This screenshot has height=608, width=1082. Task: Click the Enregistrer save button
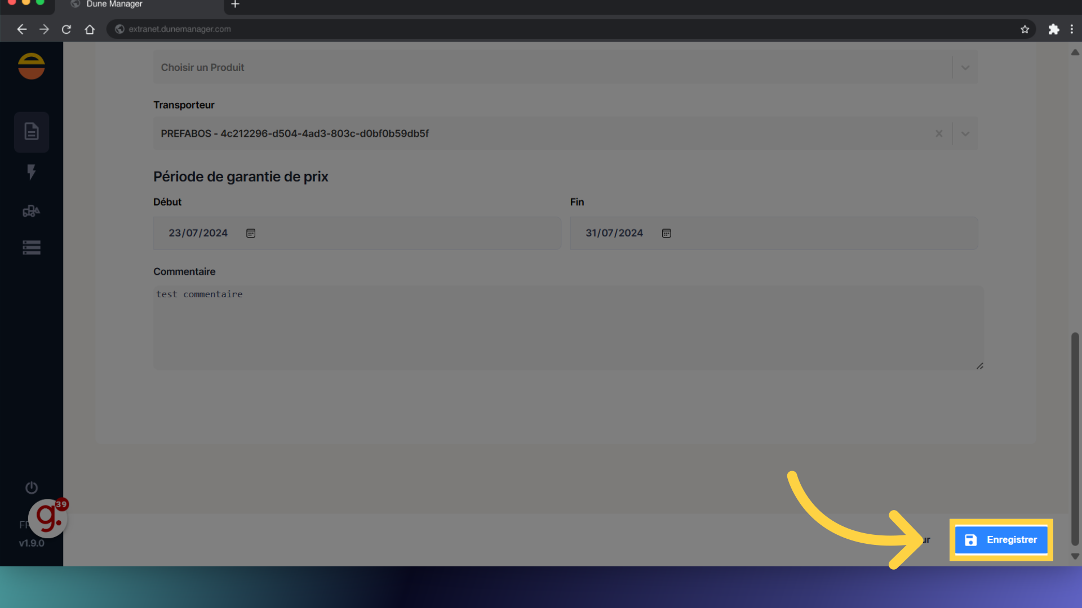coord(1001,540)
